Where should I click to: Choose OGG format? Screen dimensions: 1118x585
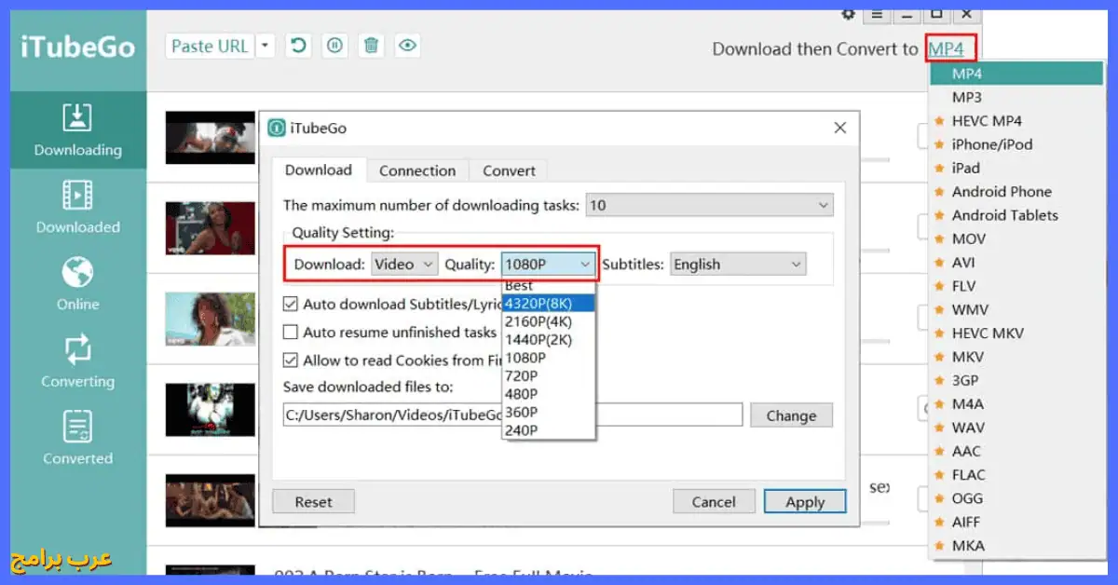[1016, 498]
